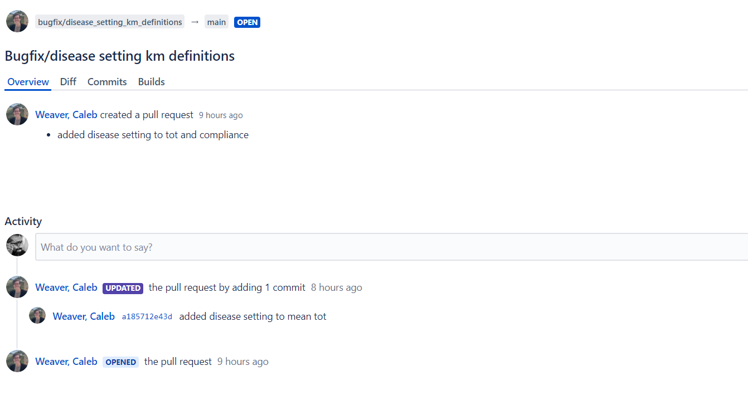Open commit hash a185712e43d

pos(147,316)
